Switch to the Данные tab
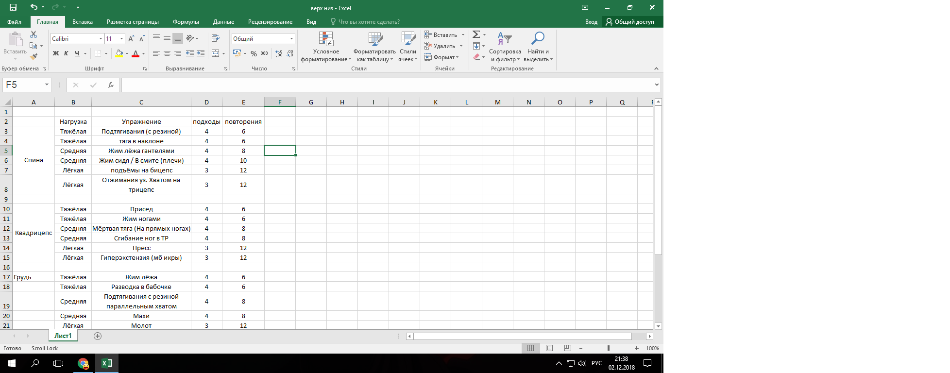950x373 pixels. [x=223, y=22]
